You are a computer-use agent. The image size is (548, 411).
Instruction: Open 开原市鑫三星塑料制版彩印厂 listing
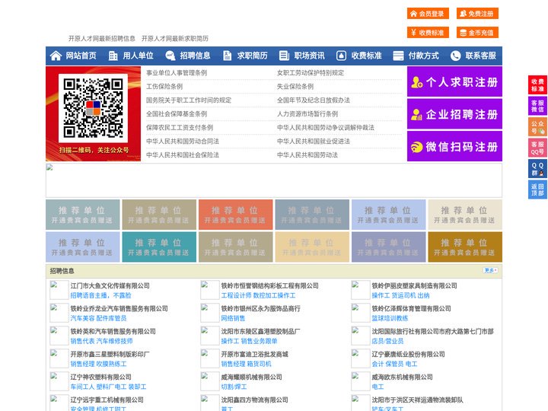[x=110, y=354]
